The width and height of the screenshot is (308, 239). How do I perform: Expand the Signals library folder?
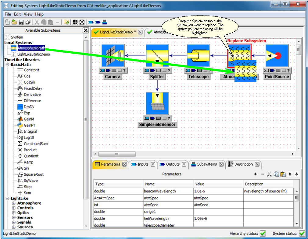click(14, 222)
